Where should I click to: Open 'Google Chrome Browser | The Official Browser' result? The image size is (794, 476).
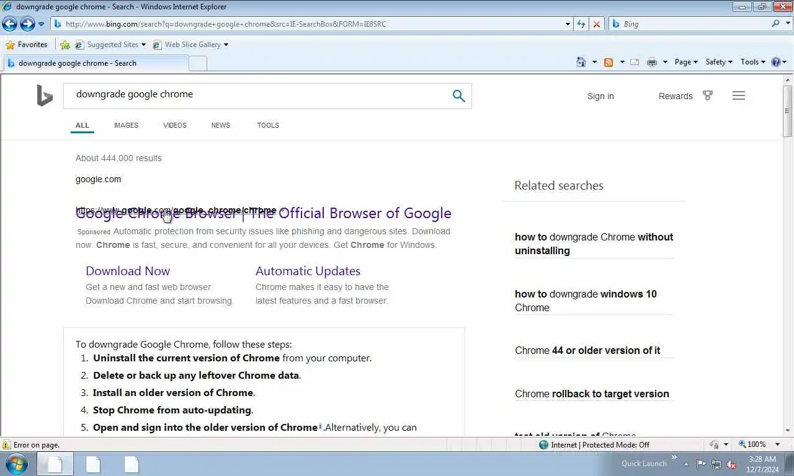[x=264, y=213]
